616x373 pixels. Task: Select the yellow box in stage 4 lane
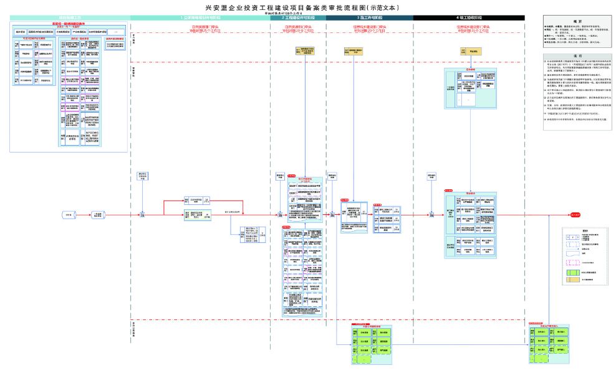[464, 50]
